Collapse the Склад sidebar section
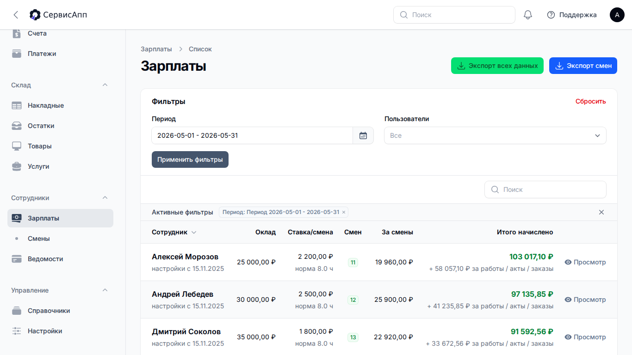 pyautogui.click(x=105, y=85)
